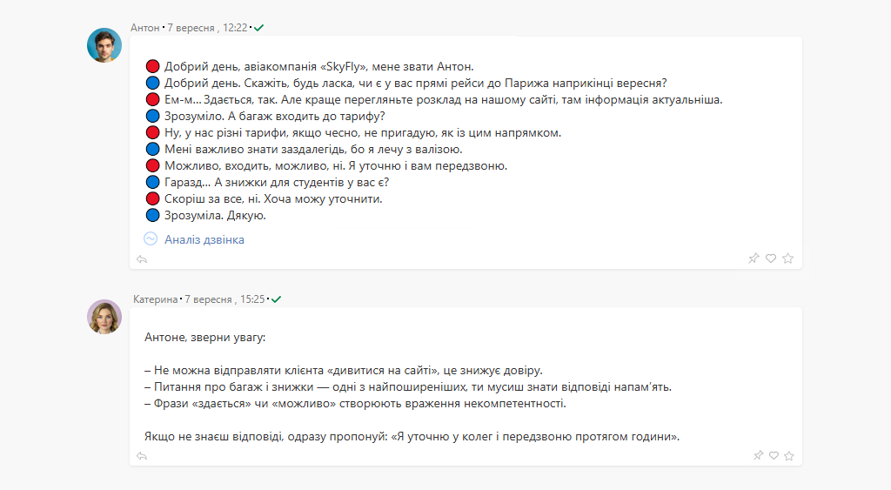
Task: Open Антон's profile avatar
Action: pos(104,45)
